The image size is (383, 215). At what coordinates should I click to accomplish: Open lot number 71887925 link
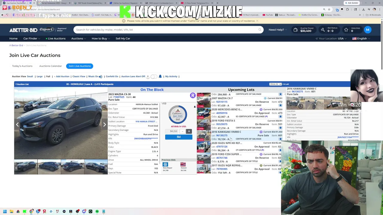(118, 97)
